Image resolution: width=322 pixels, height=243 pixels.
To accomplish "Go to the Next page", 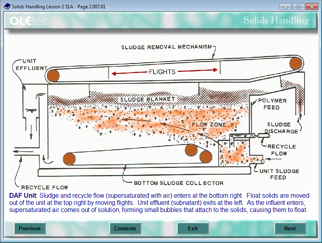I will 290,228.
